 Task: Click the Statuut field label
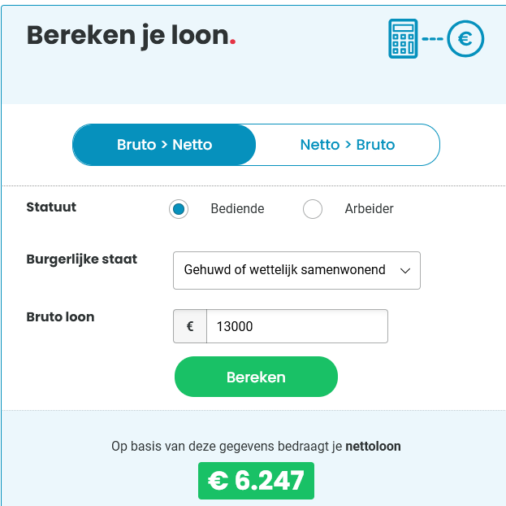pyautogui.click(x=51, y=207)
